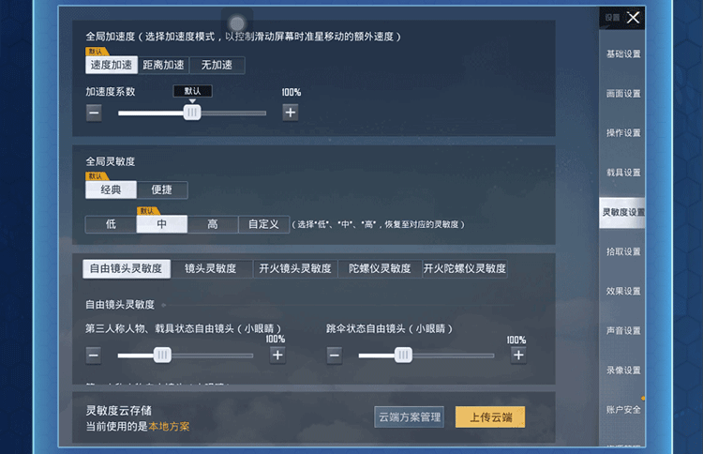Click the 加速度系数 slider handle
Image resolution: width=703 pixels, height=454 pixels.
pyautogui.click(x=192, y=113)
